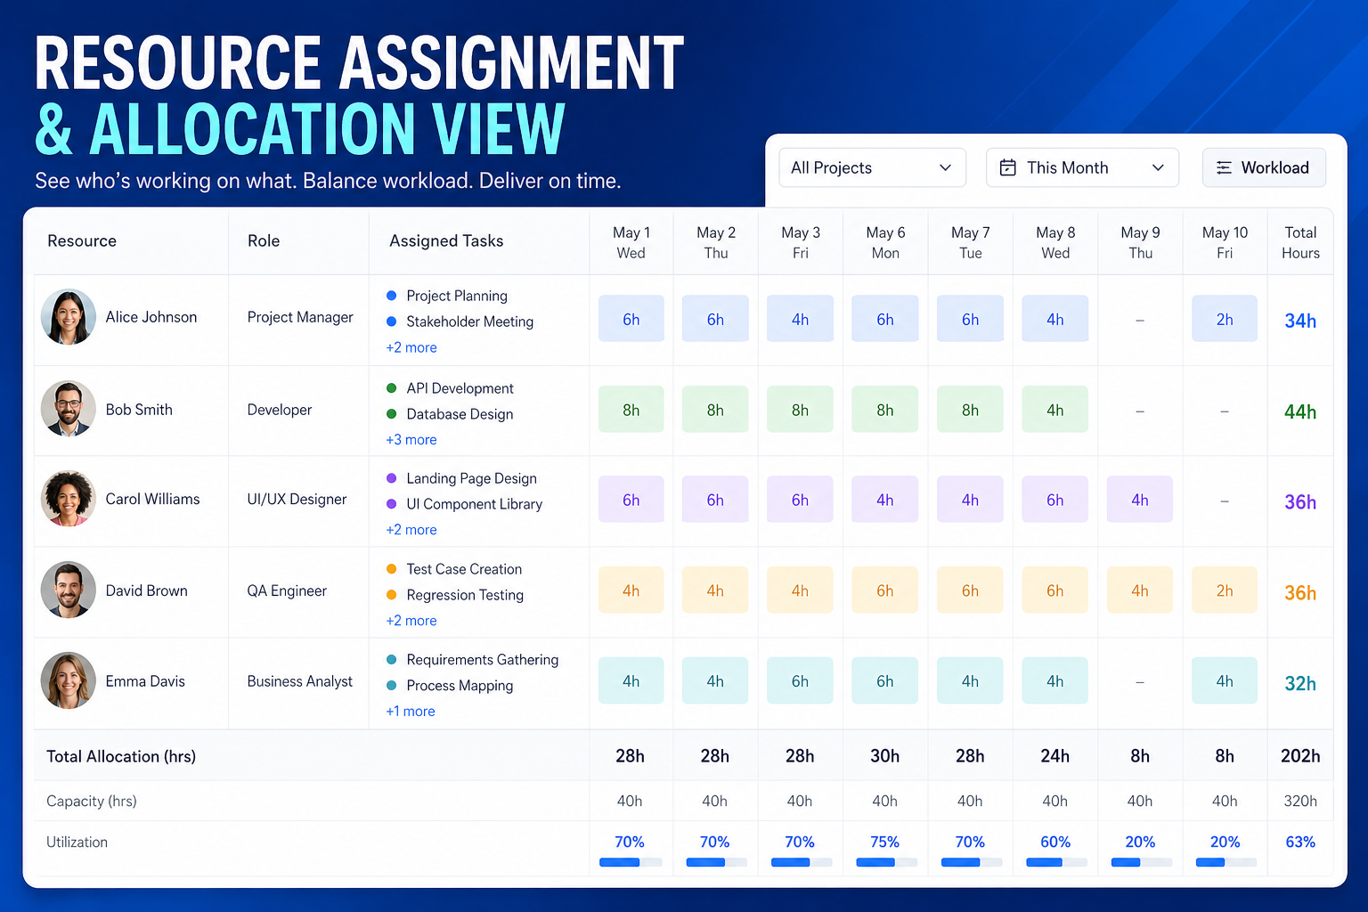Viewport: 1368px width, 912px height.
Task: Select the May 6 Mon column header
Action: click(885, 242)
